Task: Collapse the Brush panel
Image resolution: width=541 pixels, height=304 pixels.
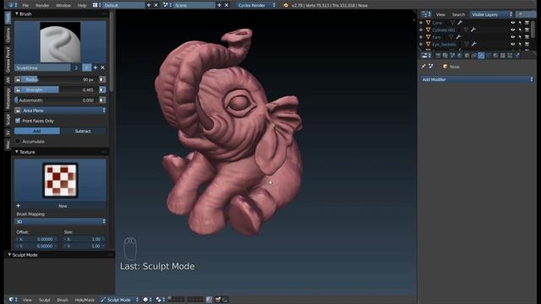Action: click(x=17, y=14)
